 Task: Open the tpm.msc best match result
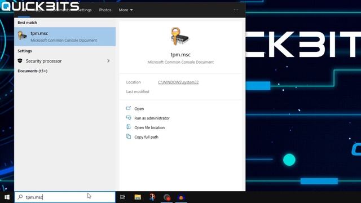click(65, 37)
